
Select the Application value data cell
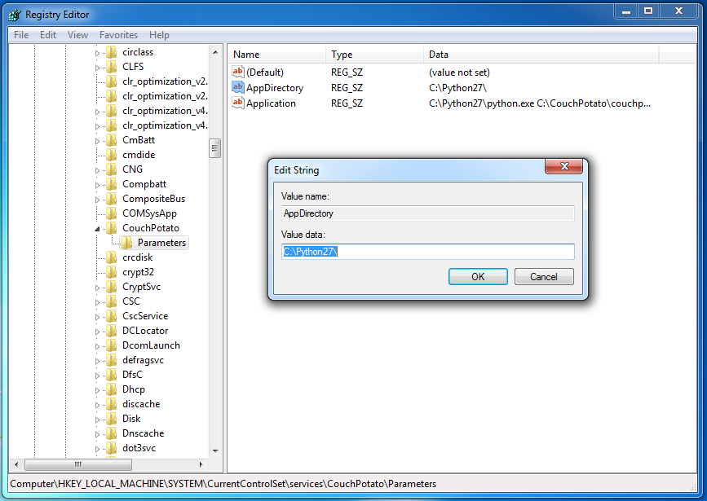pos(540,103)
